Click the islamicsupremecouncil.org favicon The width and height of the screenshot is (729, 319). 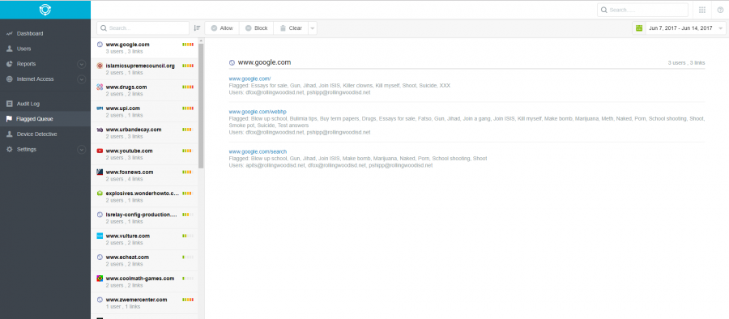(x=100, y=66)
